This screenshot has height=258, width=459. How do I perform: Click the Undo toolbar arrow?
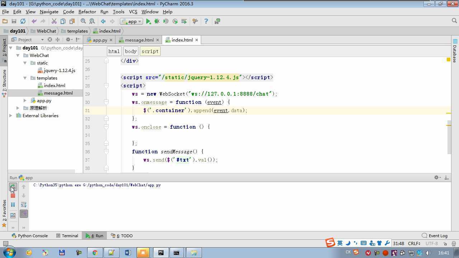(x=34, y=21)
